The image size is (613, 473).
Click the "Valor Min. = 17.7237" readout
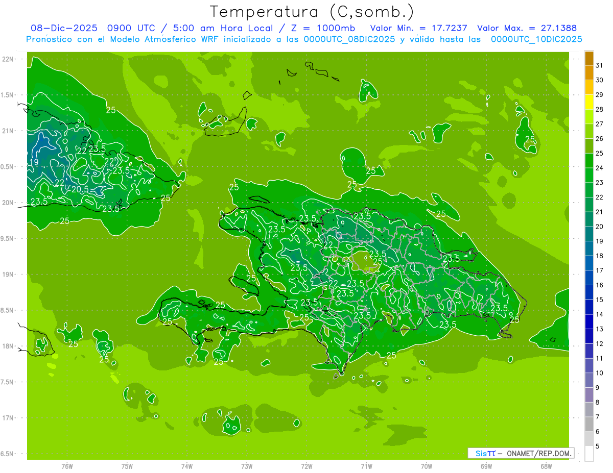(419, 28)
